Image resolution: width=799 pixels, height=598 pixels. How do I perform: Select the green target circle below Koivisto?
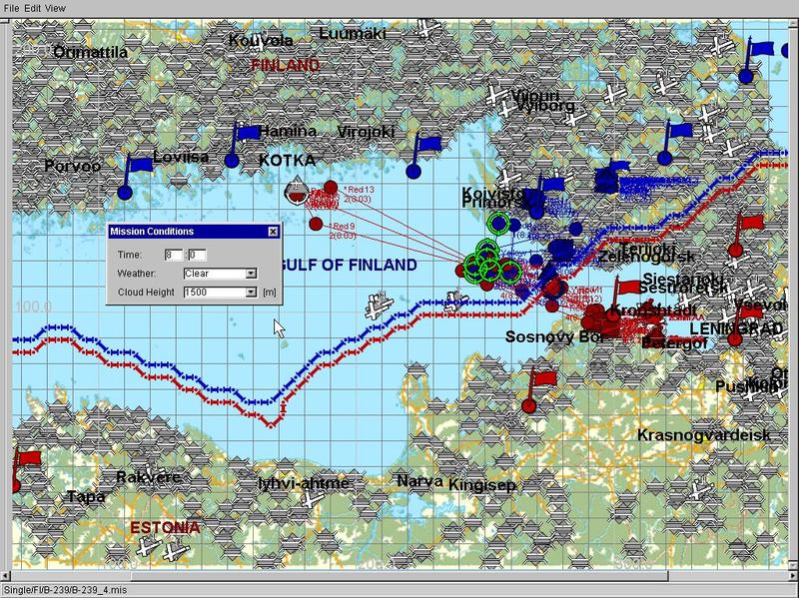tap(497, 223)
